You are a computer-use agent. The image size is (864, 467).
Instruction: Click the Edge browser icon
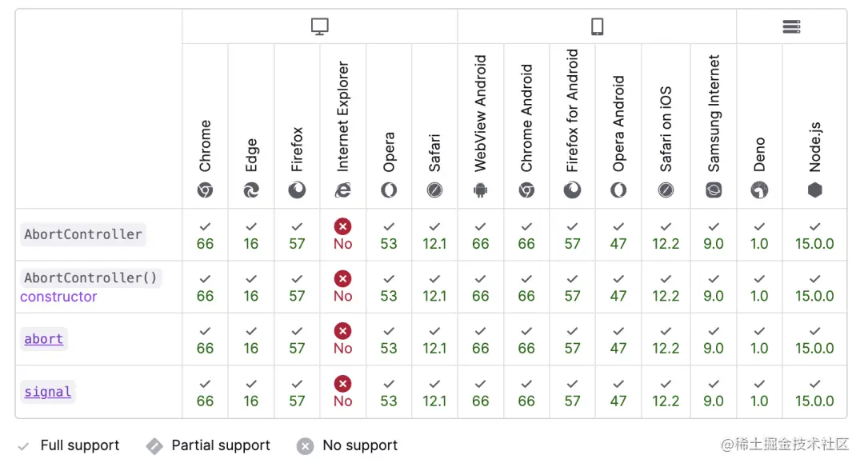click(x=251, y=190)
